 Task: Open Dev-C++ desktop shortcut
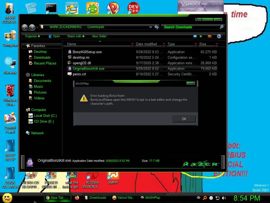(x=133, y=8)
